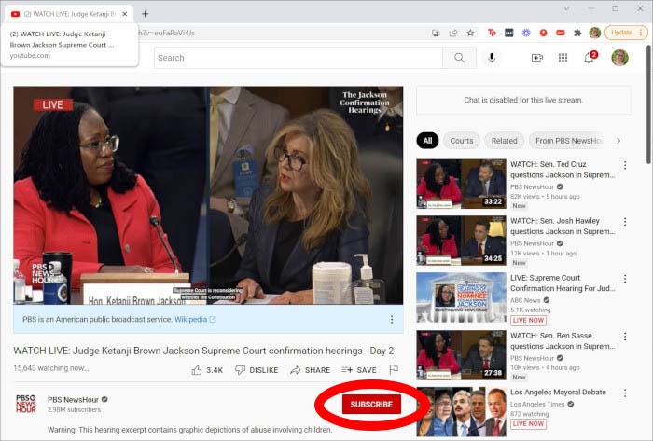Open the Ted Cruz questions video thumbnail

(461, 184)
